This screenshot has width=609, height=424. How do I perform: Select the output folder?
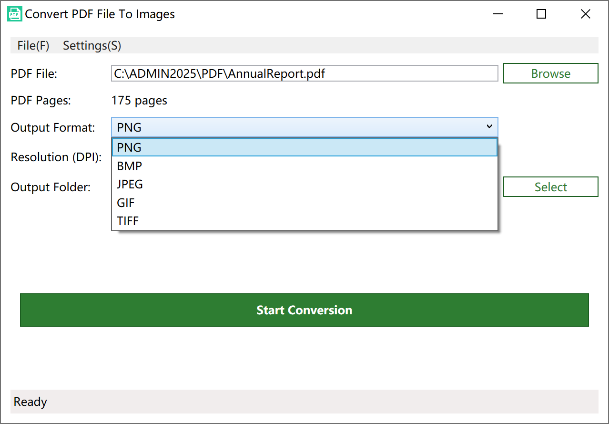coord(550,186)
